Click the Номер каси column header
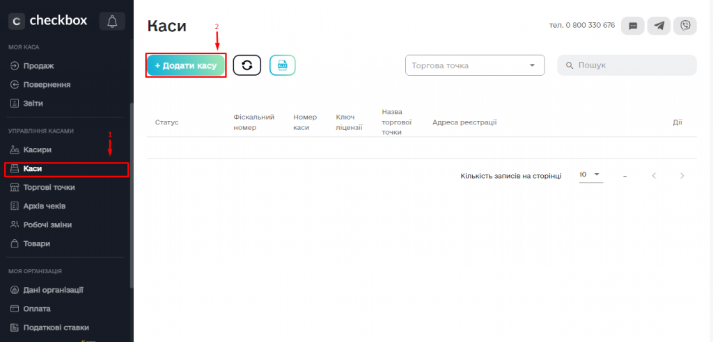Screen dimensions: 713x342 tap(305, 122)
